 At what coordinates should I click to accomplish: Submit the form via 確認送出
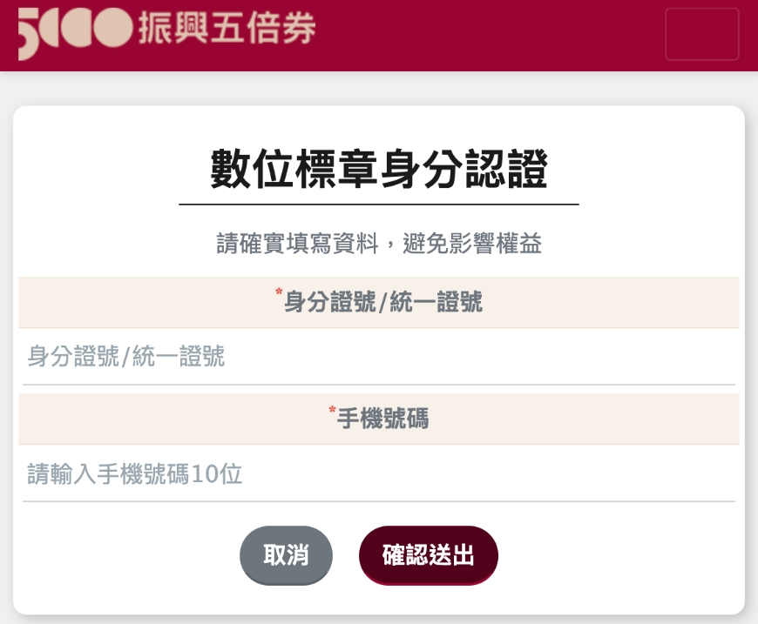click(x=428, y=555)
